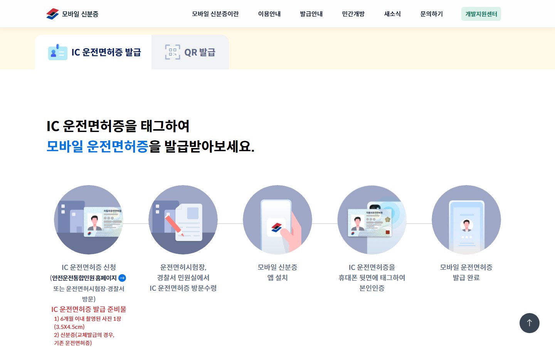
Task: Click the heading 'IC 운전면허증을 태그하여'
Action: [x=118, y=126]
